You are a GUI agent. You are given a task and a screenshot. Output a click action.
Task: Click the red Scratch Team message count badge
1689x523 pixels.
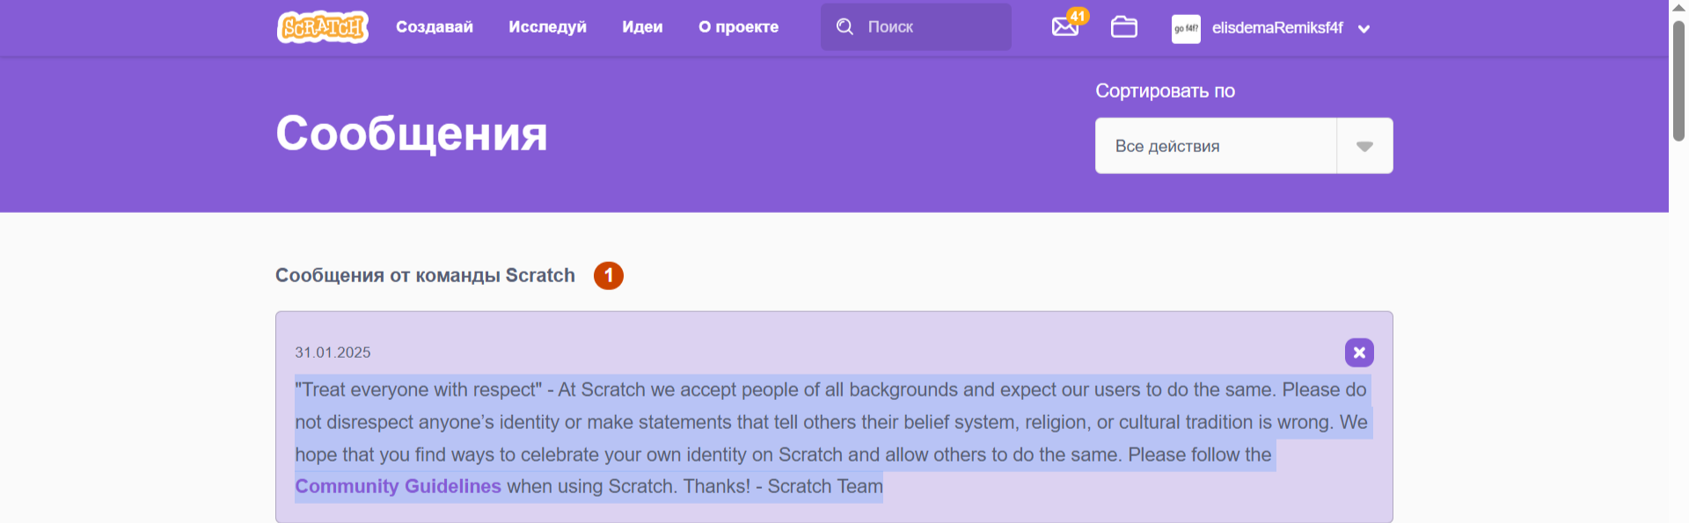point(609,276)
